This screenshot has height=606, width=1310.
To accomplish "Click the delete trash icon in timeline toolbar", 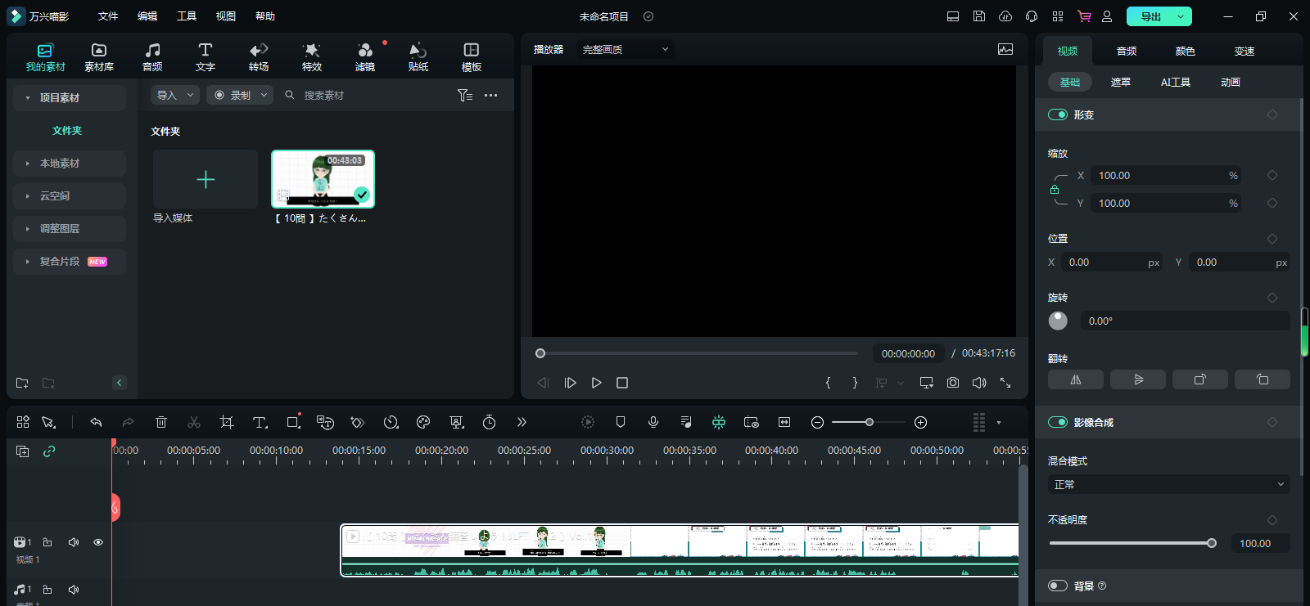I will (x=161, y=422).
